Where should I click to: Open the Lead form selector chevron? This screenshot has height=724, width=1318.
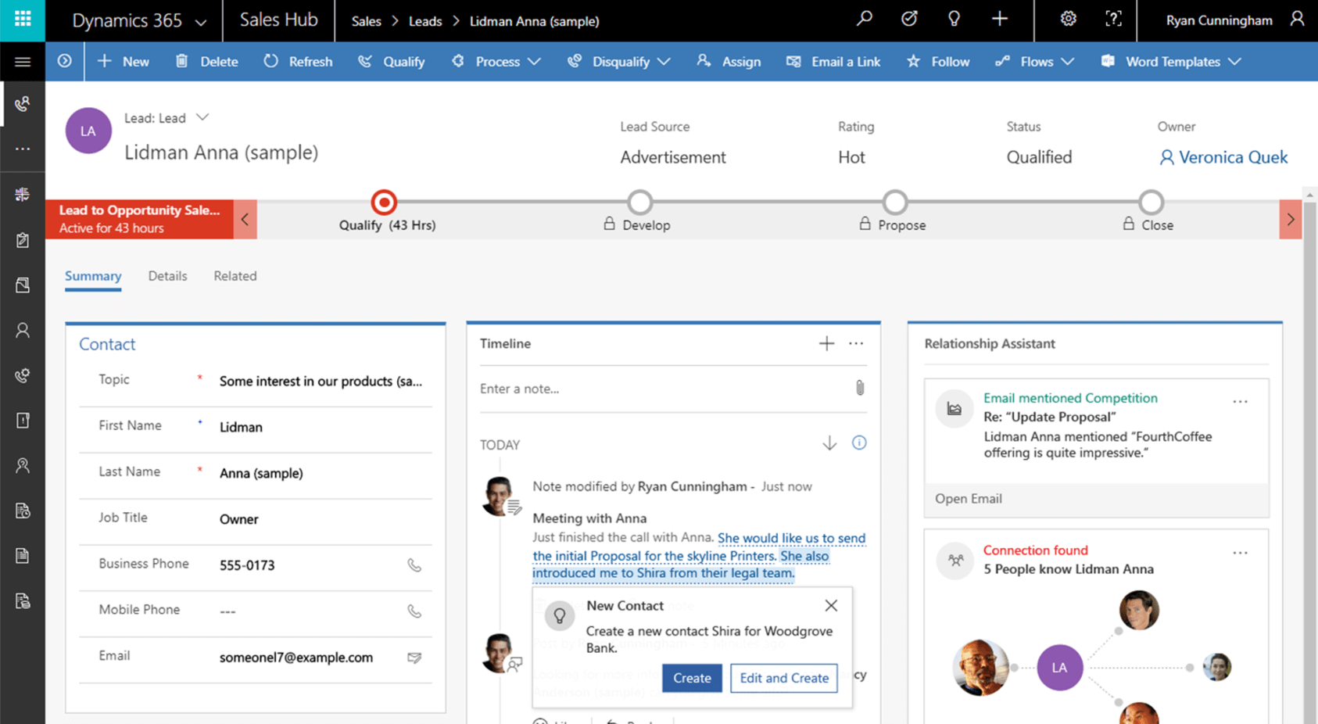pos(202,117)
